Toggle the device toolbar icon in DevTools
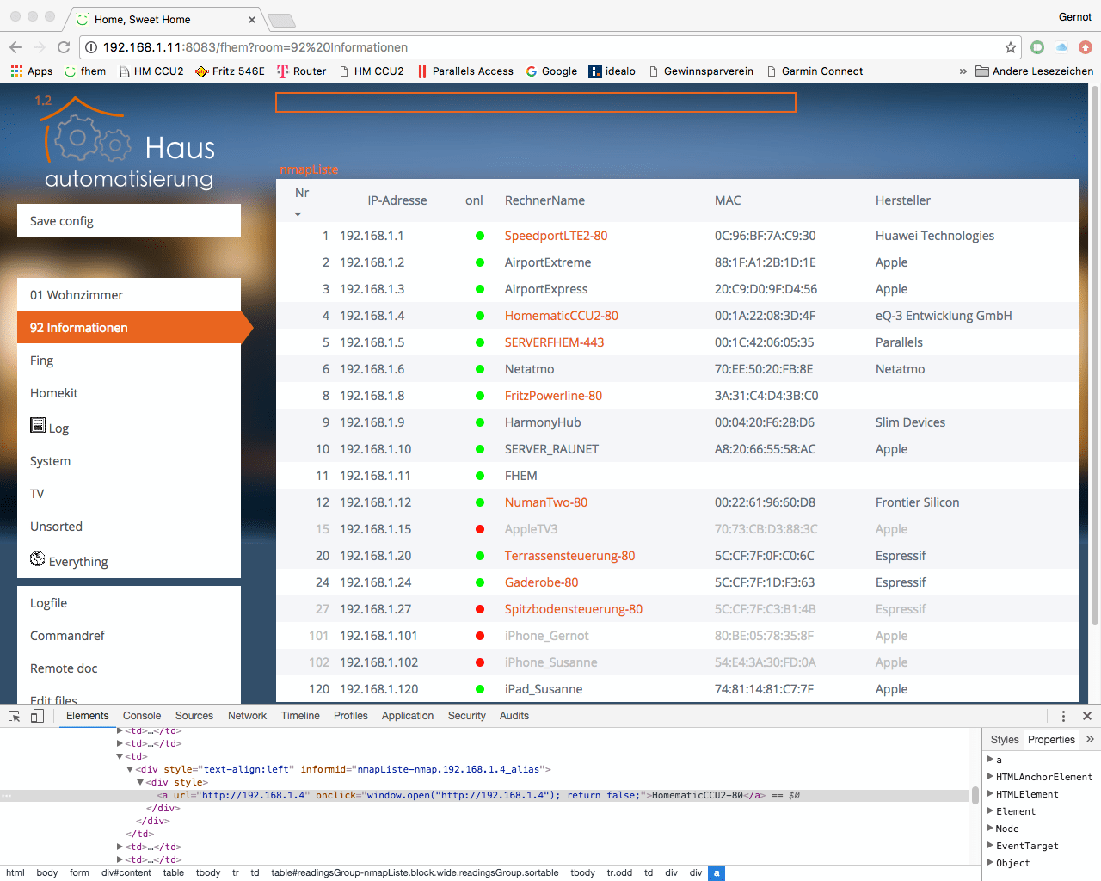Screen dimensions: 1101x881 [x=37, y=716]
